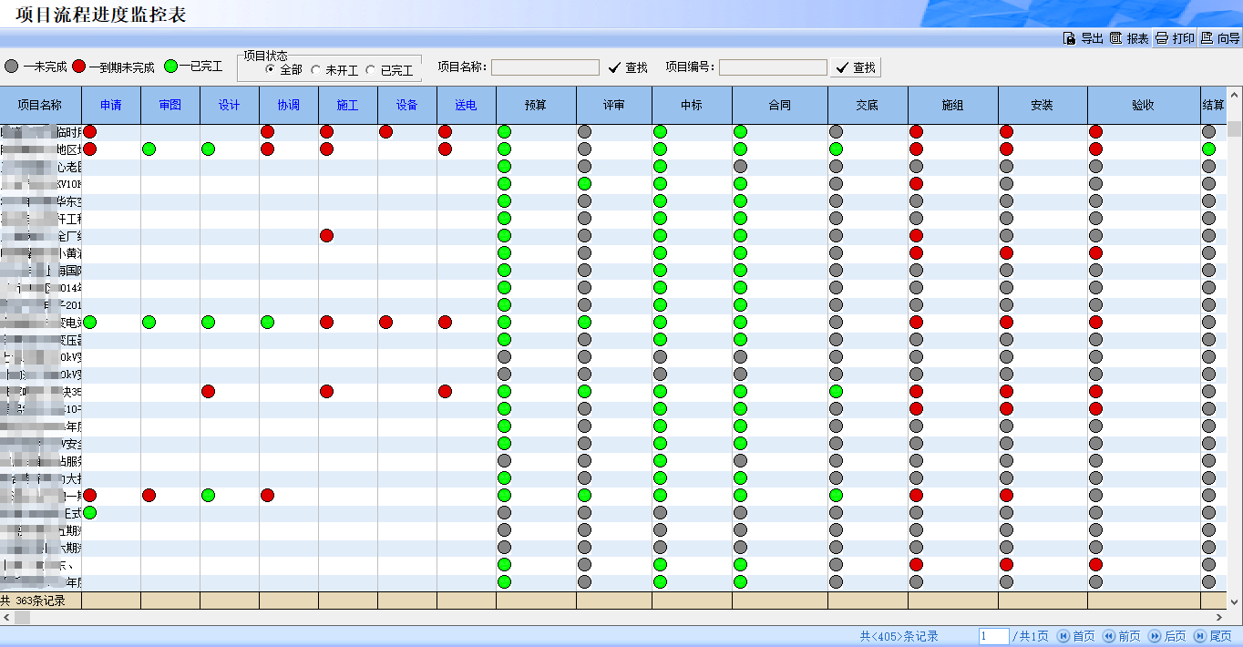This screenshot has width=1243, height=647.
Task: Click 查找 next to project number field
Action: pos(855,67)
